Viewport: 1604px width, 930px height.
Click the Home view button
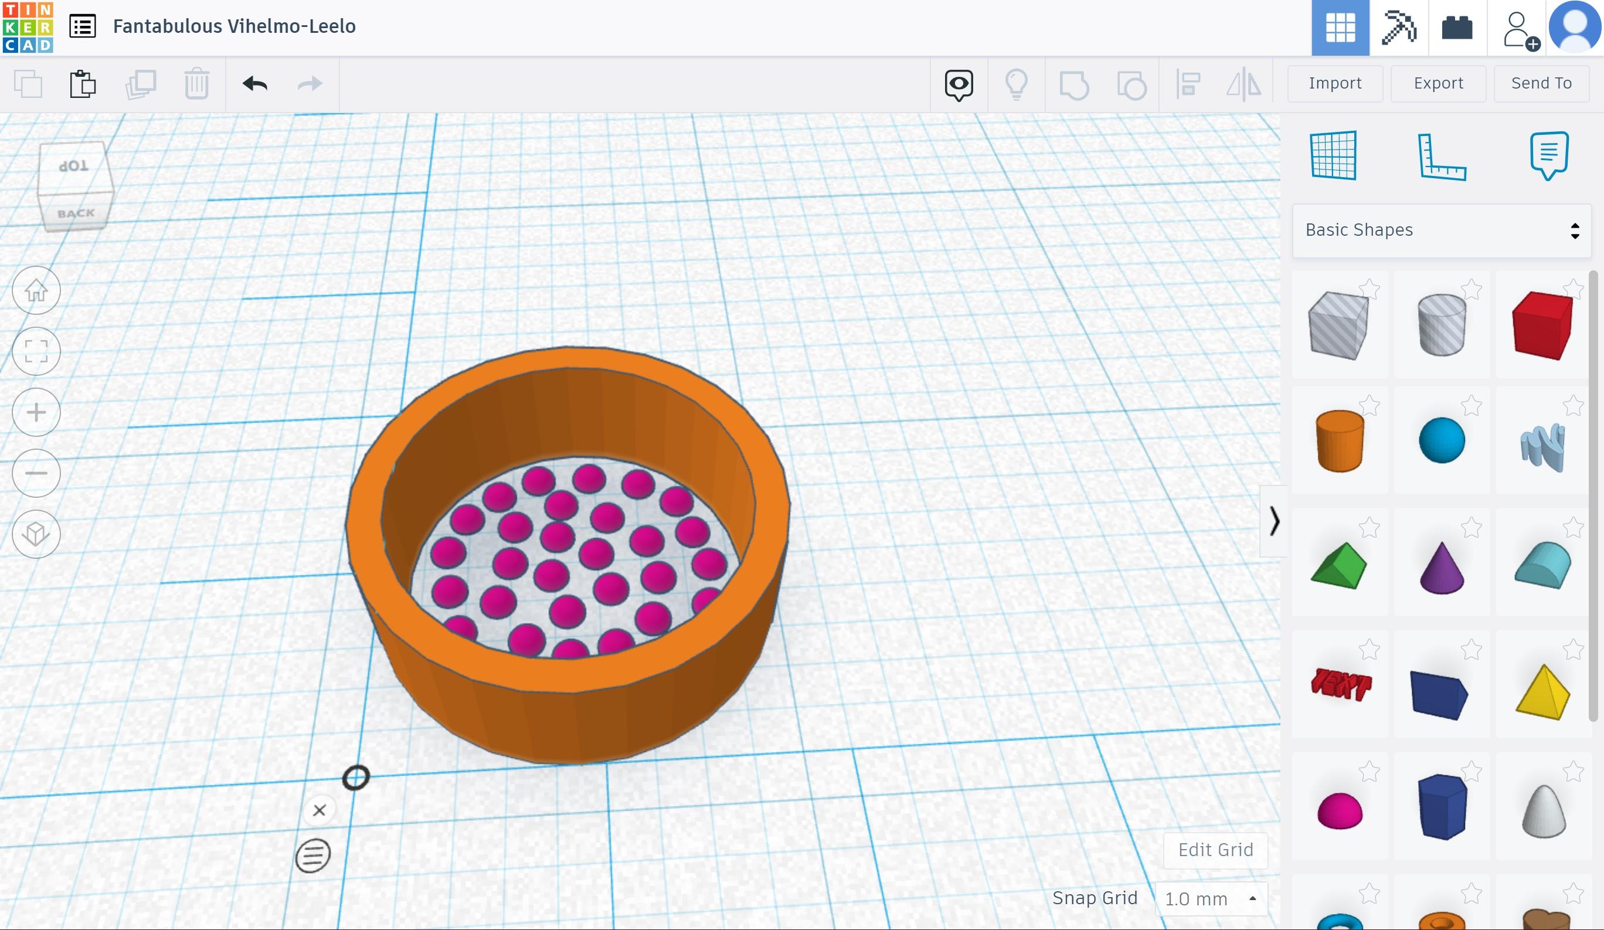click(36, 290)
